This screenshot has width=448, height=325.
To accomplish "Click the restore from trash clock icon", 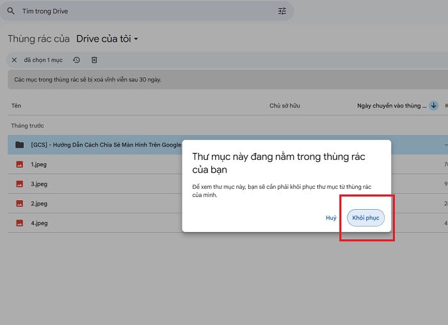I will point(76,60).
